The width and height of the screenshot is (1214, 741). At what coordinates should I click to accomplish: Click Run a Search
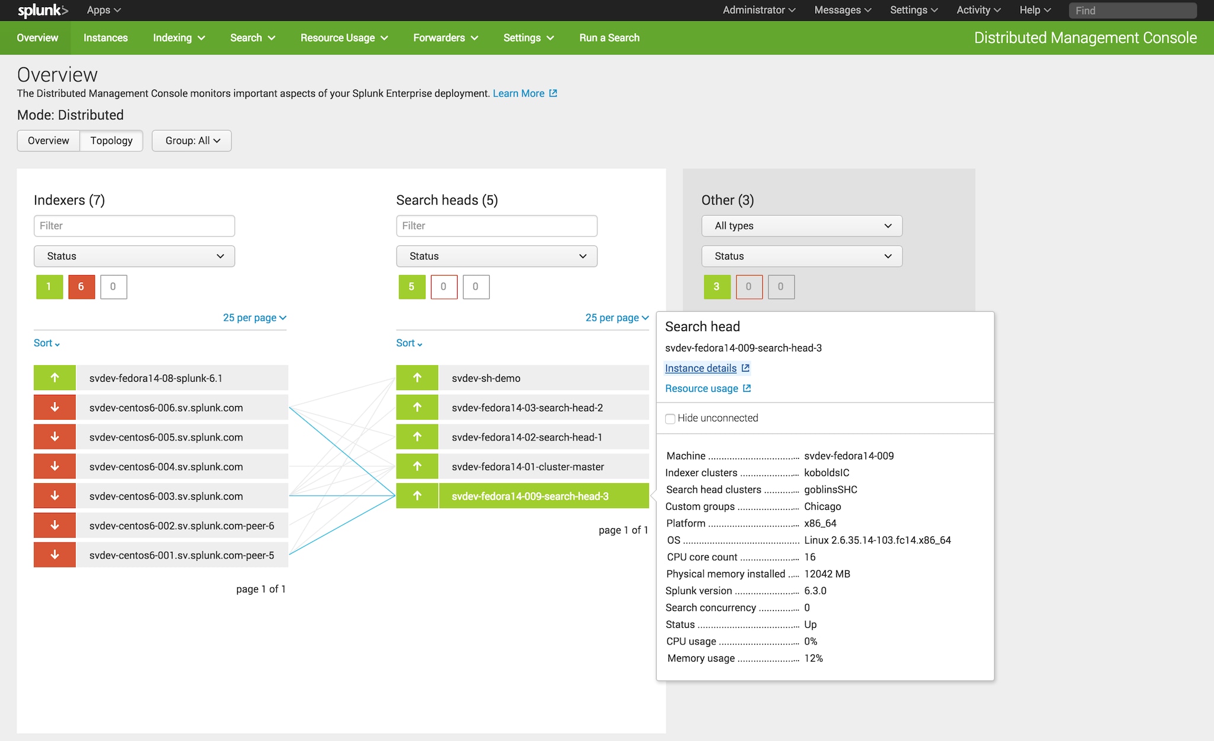(609, 38)
